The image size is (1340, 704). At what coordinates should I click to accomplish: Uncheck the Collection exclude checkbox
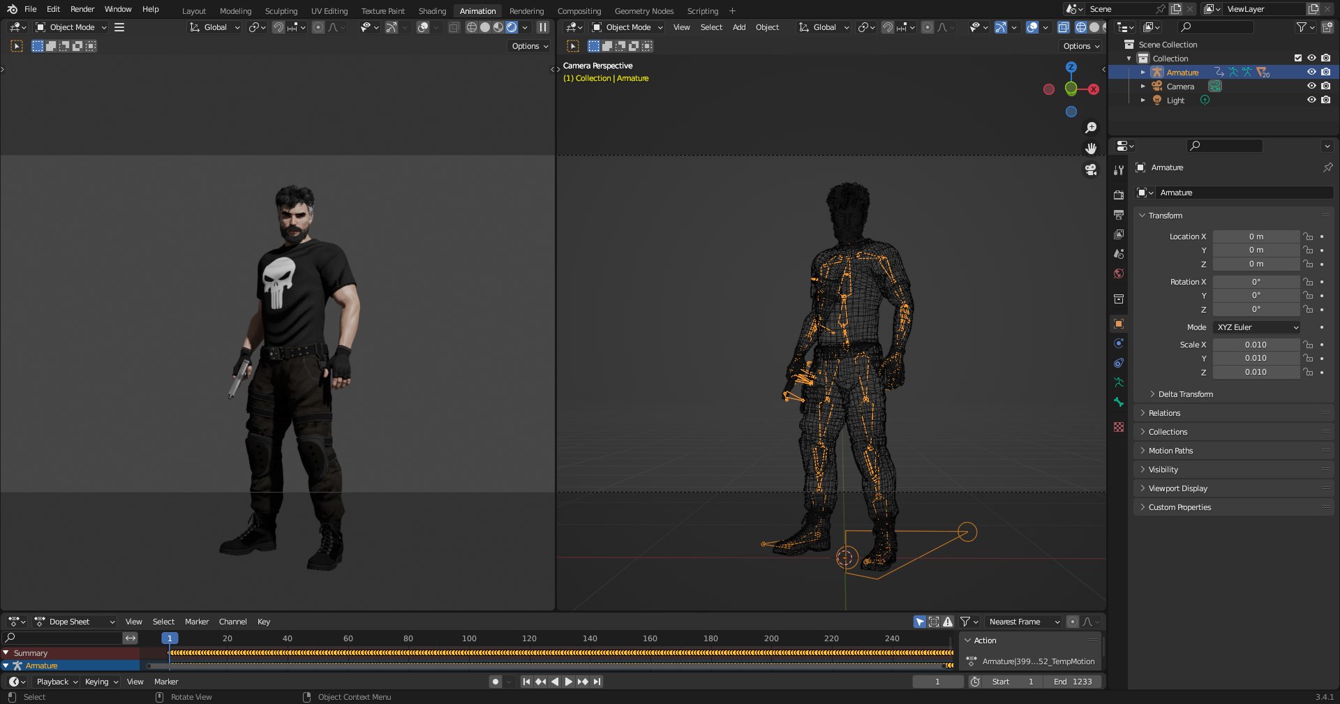pos(1298,58)
